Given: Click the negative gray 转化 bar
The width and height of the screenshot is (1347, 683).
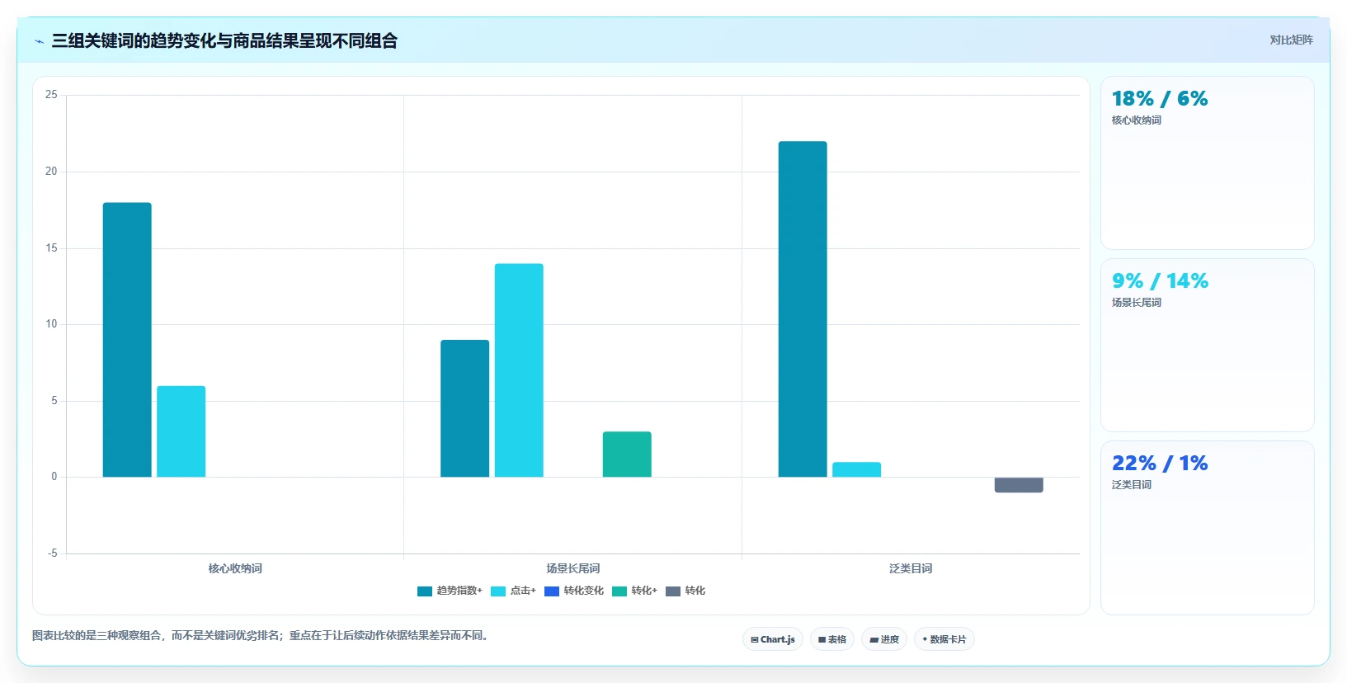Looking at the screenshot, I should click(1019, 485).
